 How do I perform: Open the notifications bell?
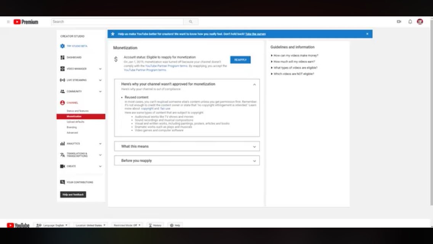pyautogui.click(x=410, y=22)
